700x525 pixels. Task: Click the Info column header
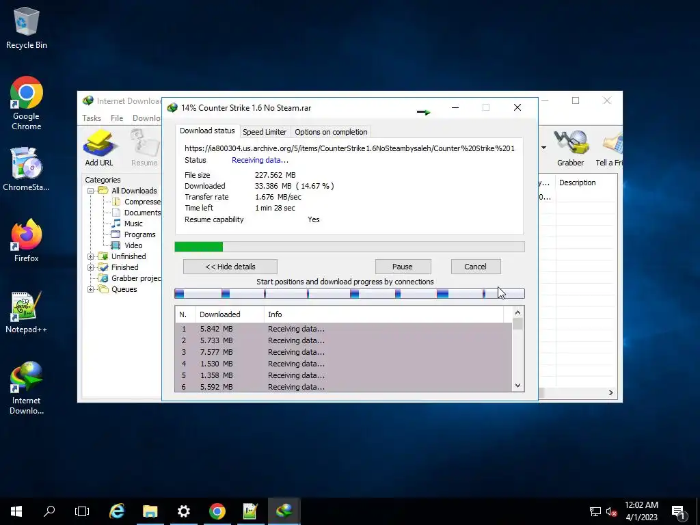click(384, 314)
